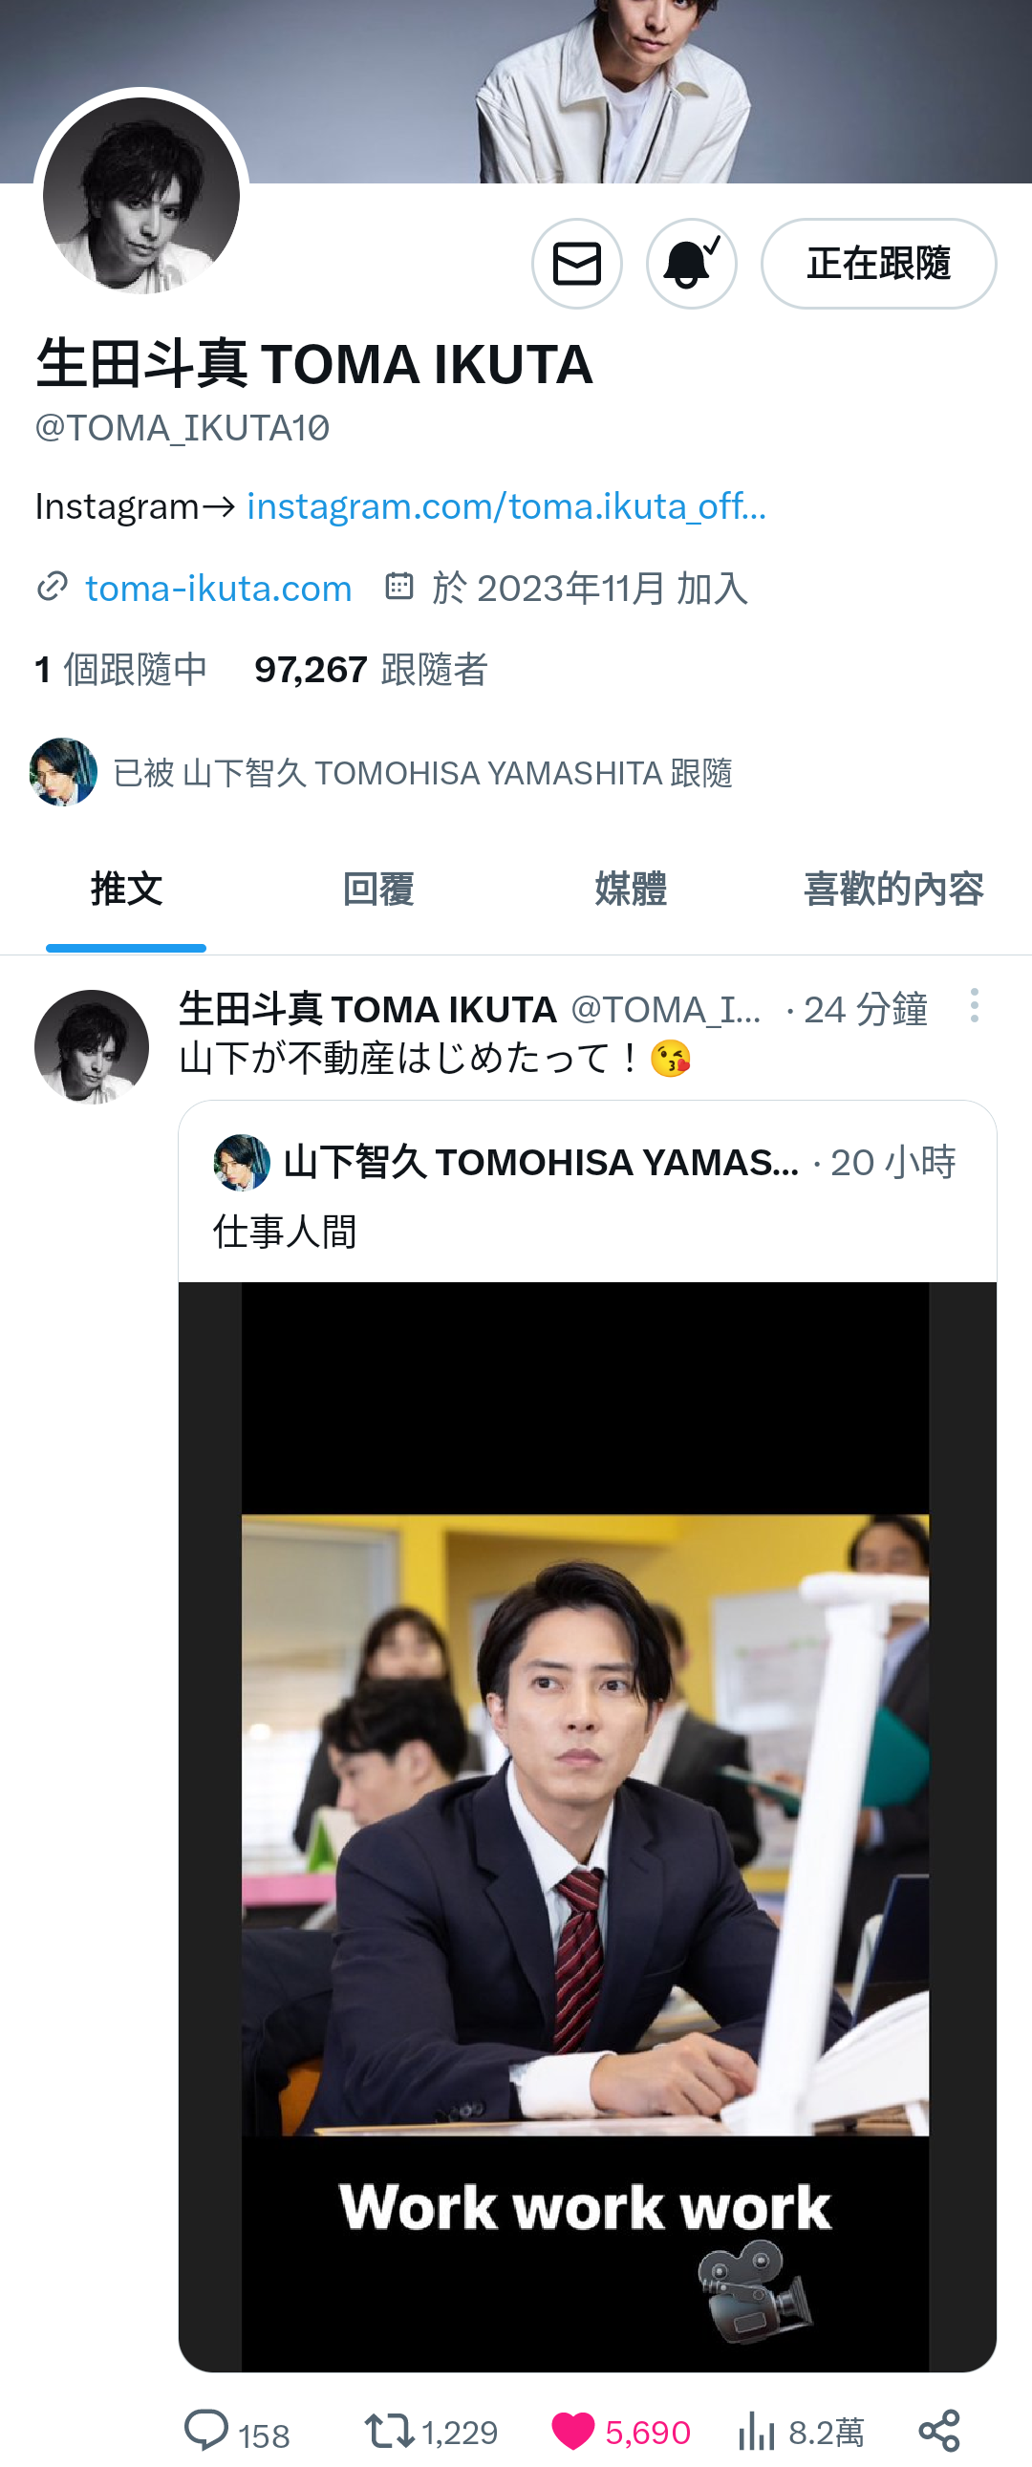The height and width of the screenshot is (2467, 1032).
Task: Open the Work work work video thumbnail
Action: [587, 1826]
